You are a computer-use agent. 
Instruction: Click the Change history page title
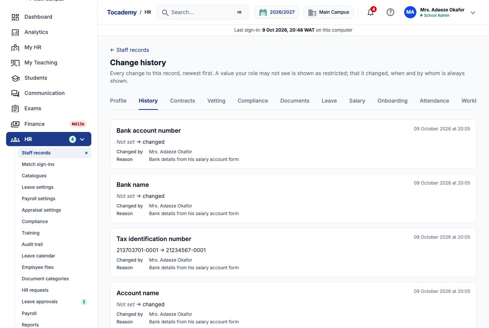coord(138,63)
